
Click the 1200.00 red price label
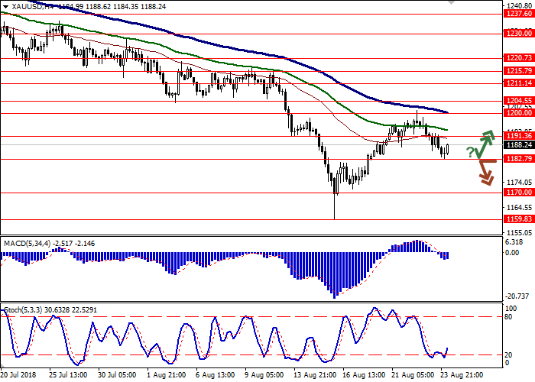tap(518, 113)
